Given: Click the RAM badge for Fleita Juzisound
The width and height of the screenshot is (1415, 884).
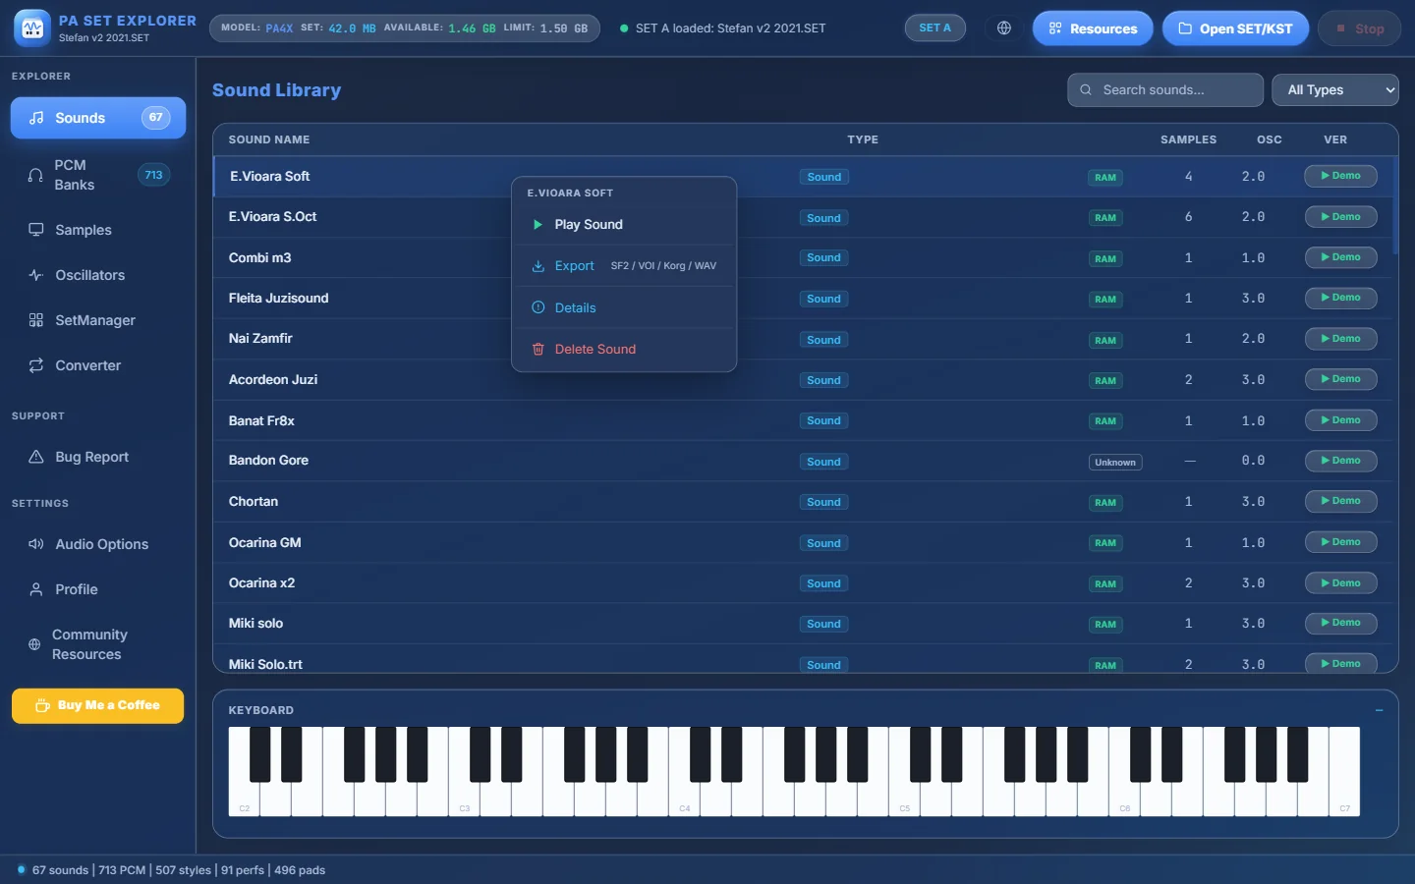Looking at the screenshot, I should click(1105, 299).
